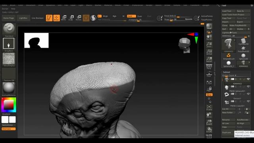Open the brush alpha texture selector
Screen dimensions: 254x143
(x=9, y=60)
